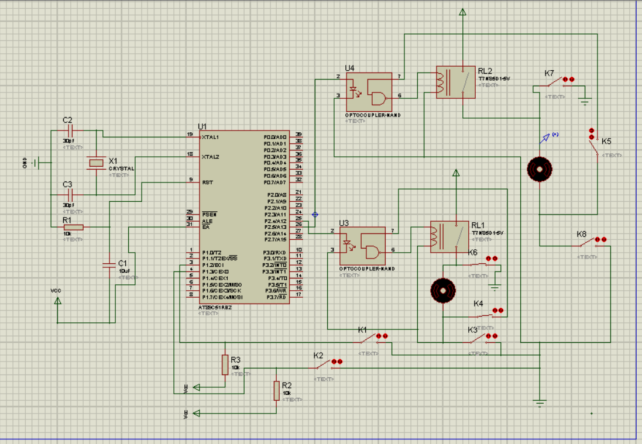
Task: Click the 10uF value label of C1
Action: click(x=125, y=271)
